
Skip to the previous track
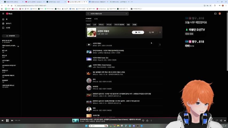(x=2, y=121)
